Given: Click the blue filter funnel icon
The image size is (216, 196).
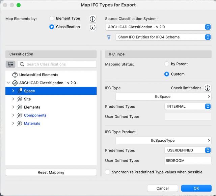Looking at the screenshot, I should pos(109,37).
